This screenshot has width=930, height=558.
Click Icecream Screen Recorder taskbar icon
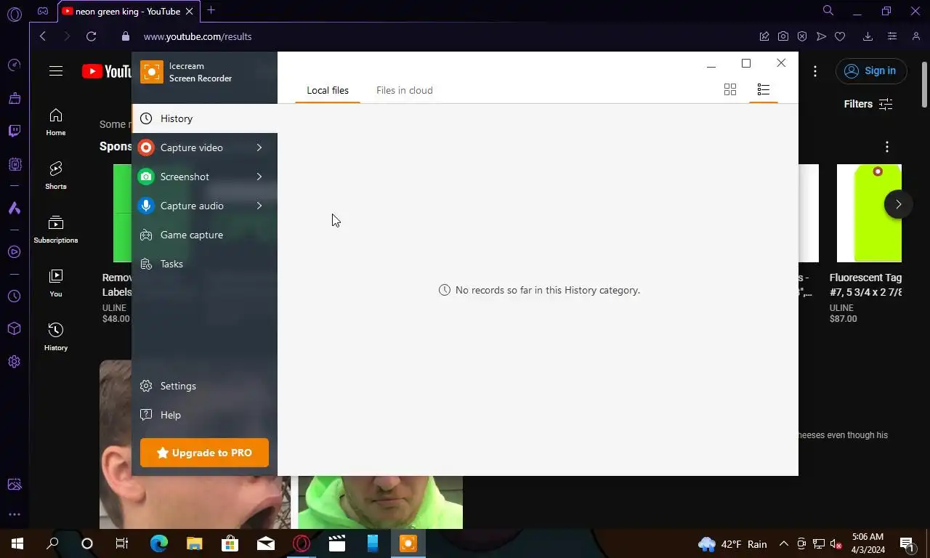[x=408, y=543]
